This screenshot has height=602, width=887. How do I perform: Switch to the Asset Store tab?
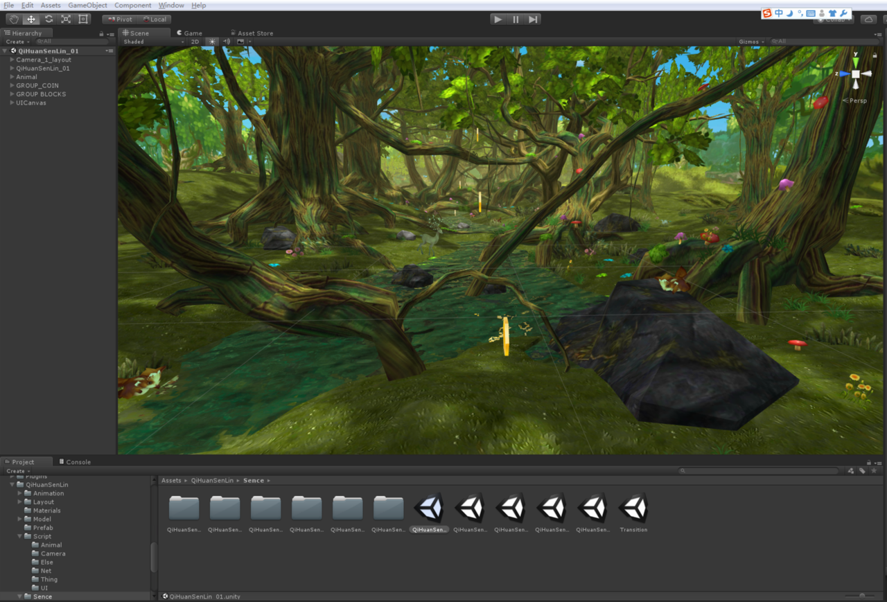(x=252, y=33)
